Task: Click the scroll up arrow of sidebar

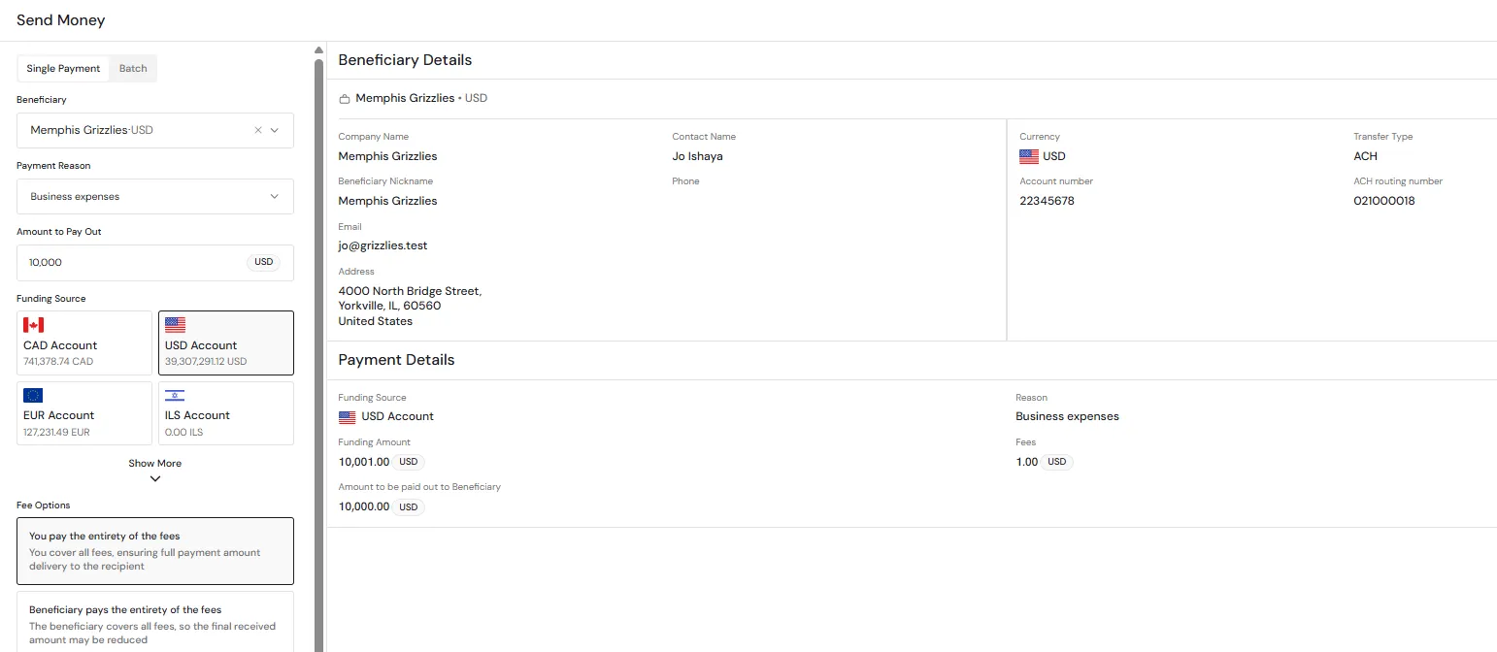Action: click(x=318, y=50)
